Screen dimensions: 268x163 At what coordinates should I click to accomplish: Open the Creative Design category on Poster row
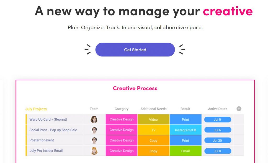coord(121,140)
